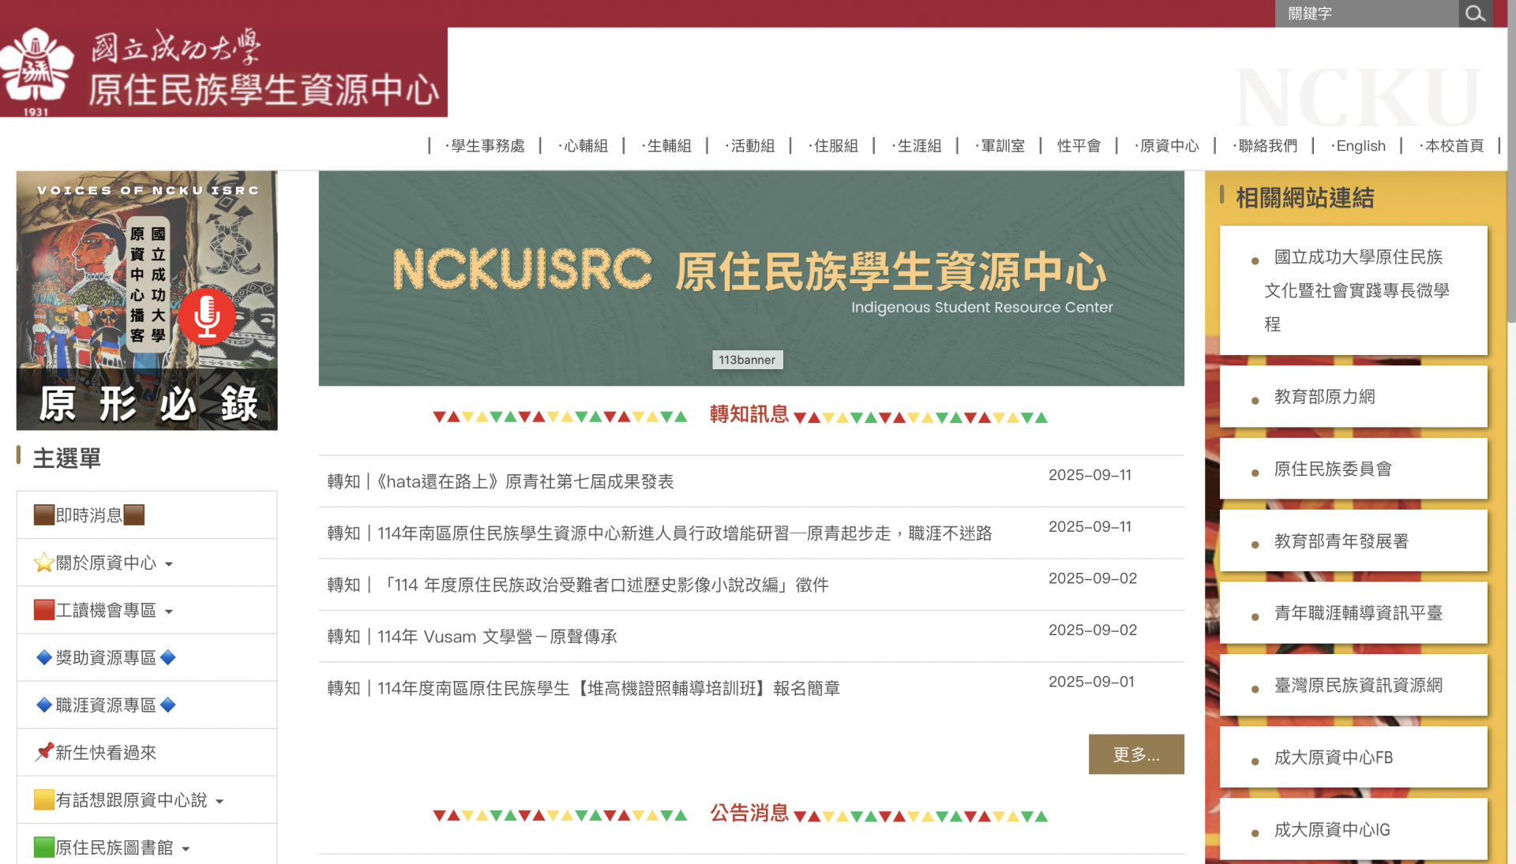This screenshot has height=864, width=1516.
Task: Open the hata還在路上 成果發表 news link
Action: tap(501, 481)
